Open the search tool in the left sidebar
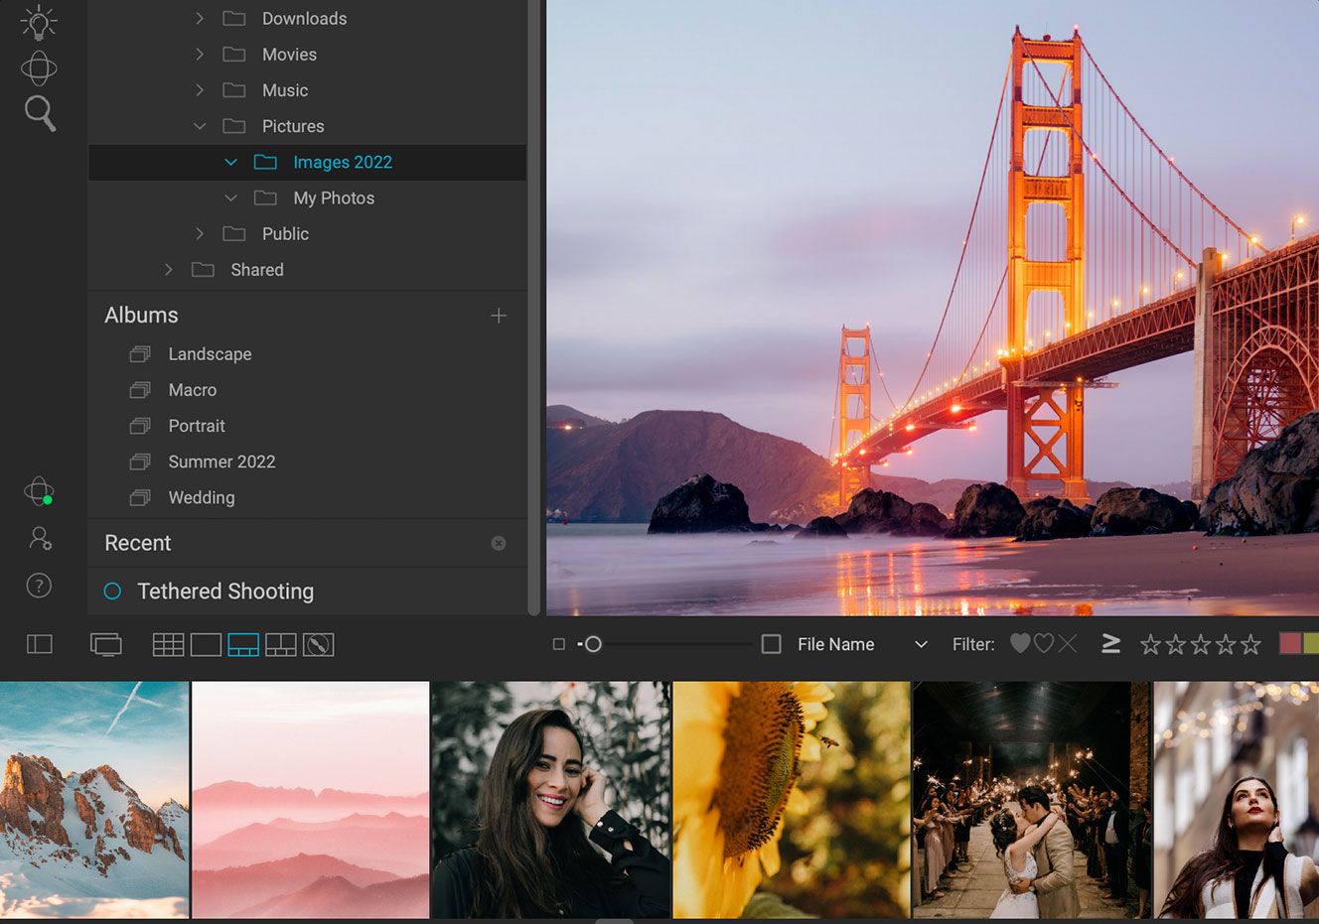Screen dimensions: 1319x924 tap(39, 113)
